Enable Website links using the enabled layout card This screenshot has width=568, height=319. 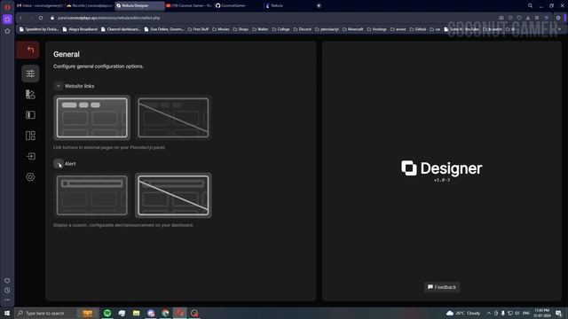coord(92,118)
